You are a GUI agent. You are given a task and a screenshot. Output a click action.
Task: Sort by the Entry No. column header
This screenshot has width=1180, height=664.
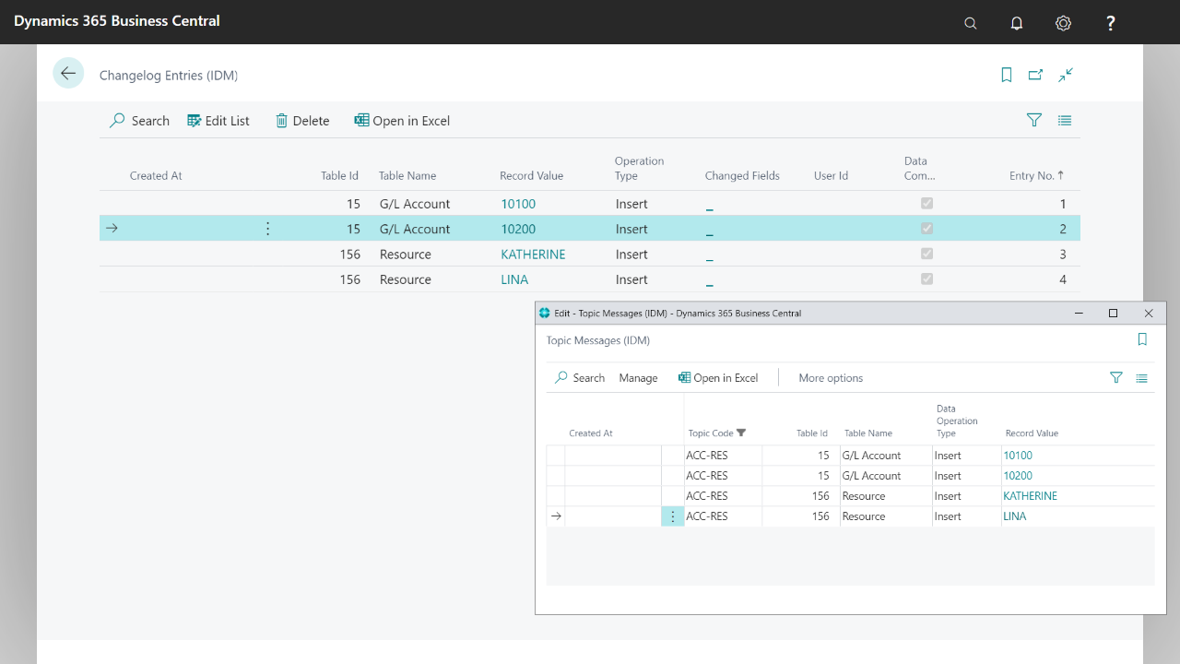[x=1037, y=175]
